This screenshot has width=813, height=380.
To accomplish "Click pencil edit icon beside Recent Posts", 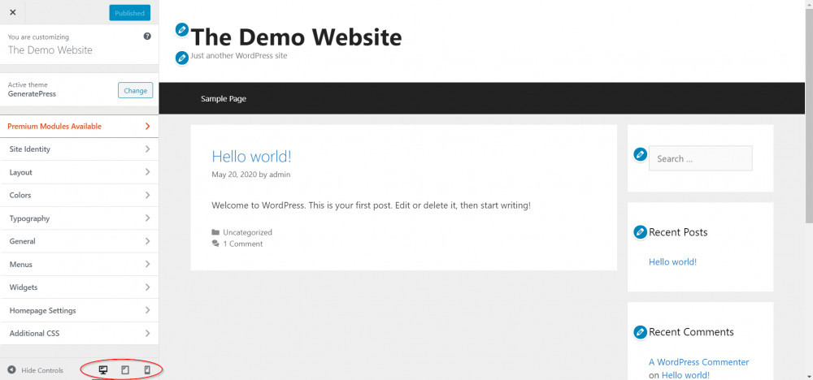I will pyautogui.click(x=641, y=232).
